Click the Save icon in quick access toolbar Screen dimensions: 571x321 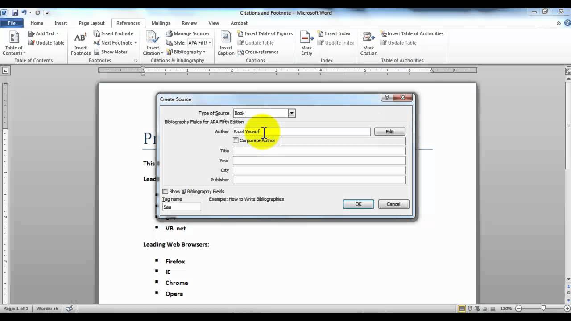tap(15, 13)
